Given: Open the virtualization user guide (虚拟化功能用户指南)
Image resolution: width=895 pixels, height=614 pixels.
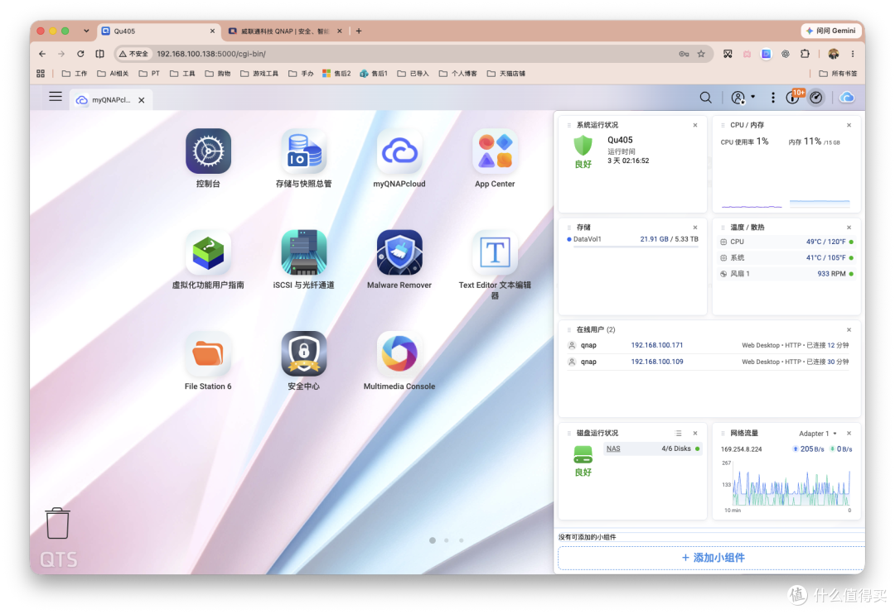Looking at the screenshot, I should [x=208, y=252].
